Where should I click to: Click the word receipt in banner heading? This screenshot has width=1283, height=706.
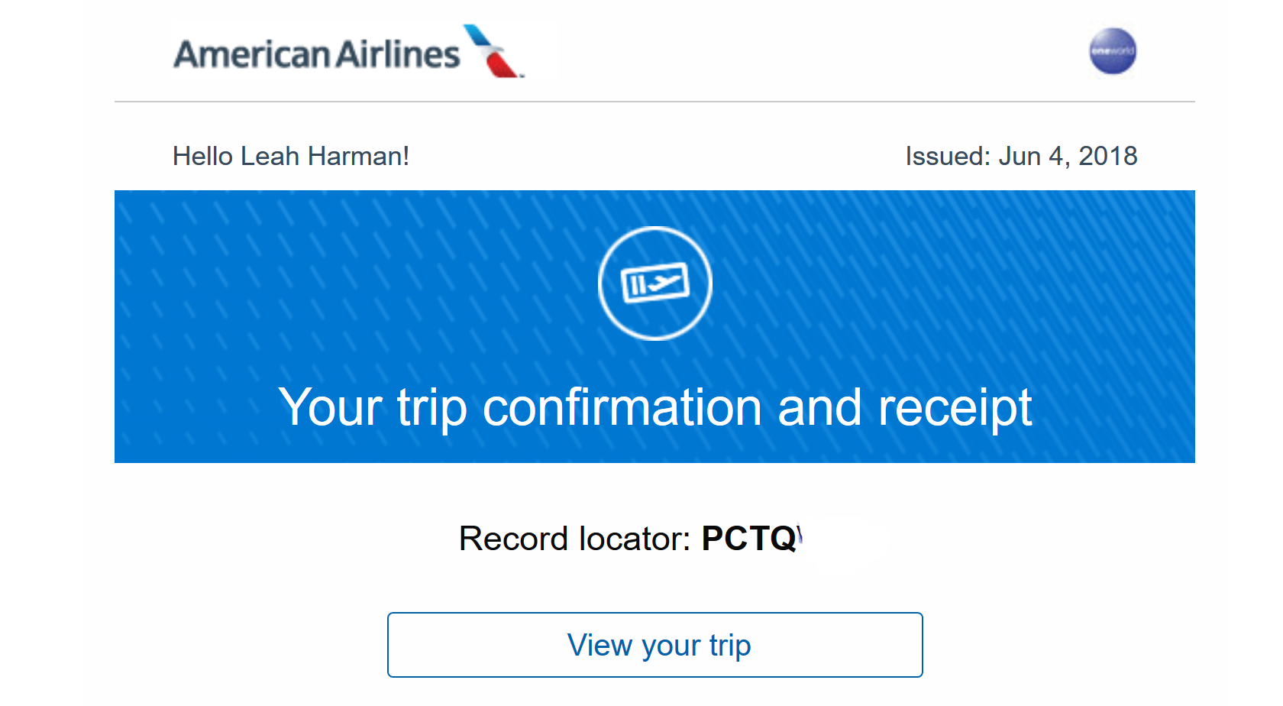coord(955,407)
